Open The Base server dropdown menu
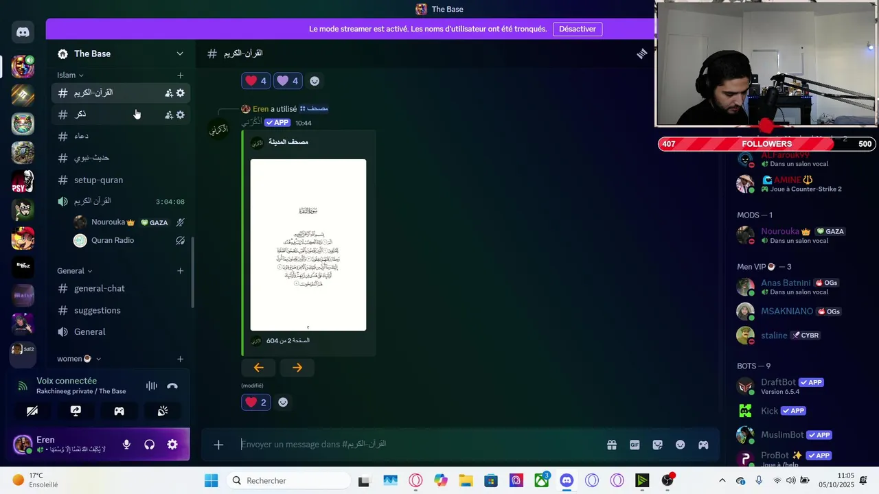 [x=180, y=54]
